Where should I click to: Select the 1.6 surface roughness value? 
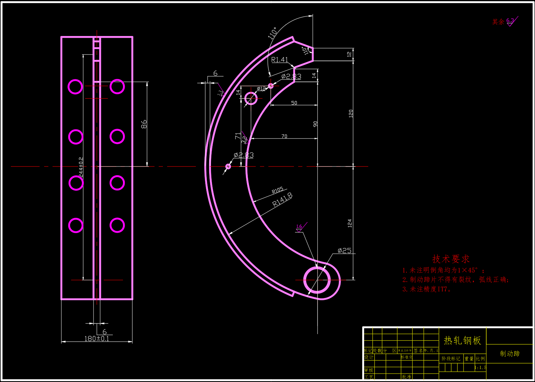[299, 226]
